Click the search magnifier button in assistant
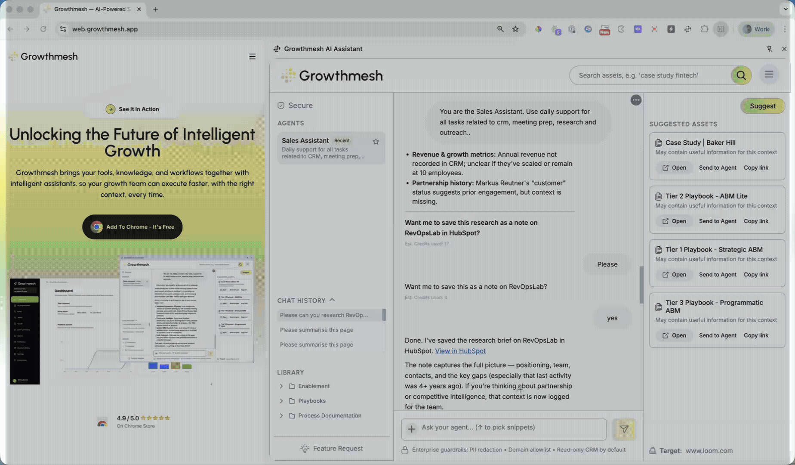This screenshot has height=465, width=795. pyautogui.click(x=741, y=75)
